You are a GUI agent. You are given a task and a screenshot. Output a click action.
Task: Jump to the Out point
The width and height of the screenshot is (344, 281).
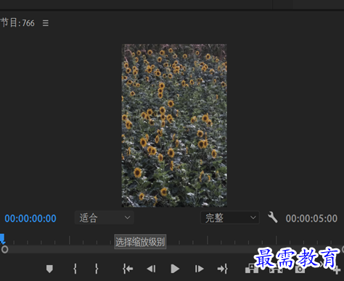tap(223, 269)
